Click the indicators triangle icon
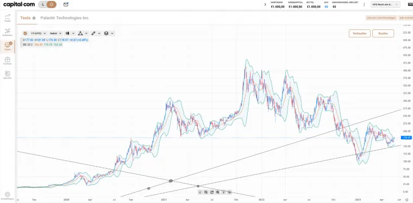 click(80, 34)
